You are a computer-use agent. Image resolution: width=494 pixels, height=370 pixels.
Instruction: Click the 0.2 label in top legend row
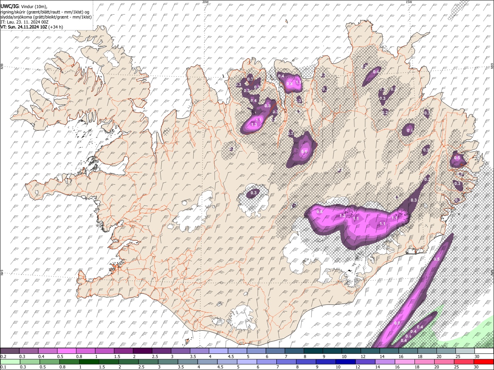(4, 357)
